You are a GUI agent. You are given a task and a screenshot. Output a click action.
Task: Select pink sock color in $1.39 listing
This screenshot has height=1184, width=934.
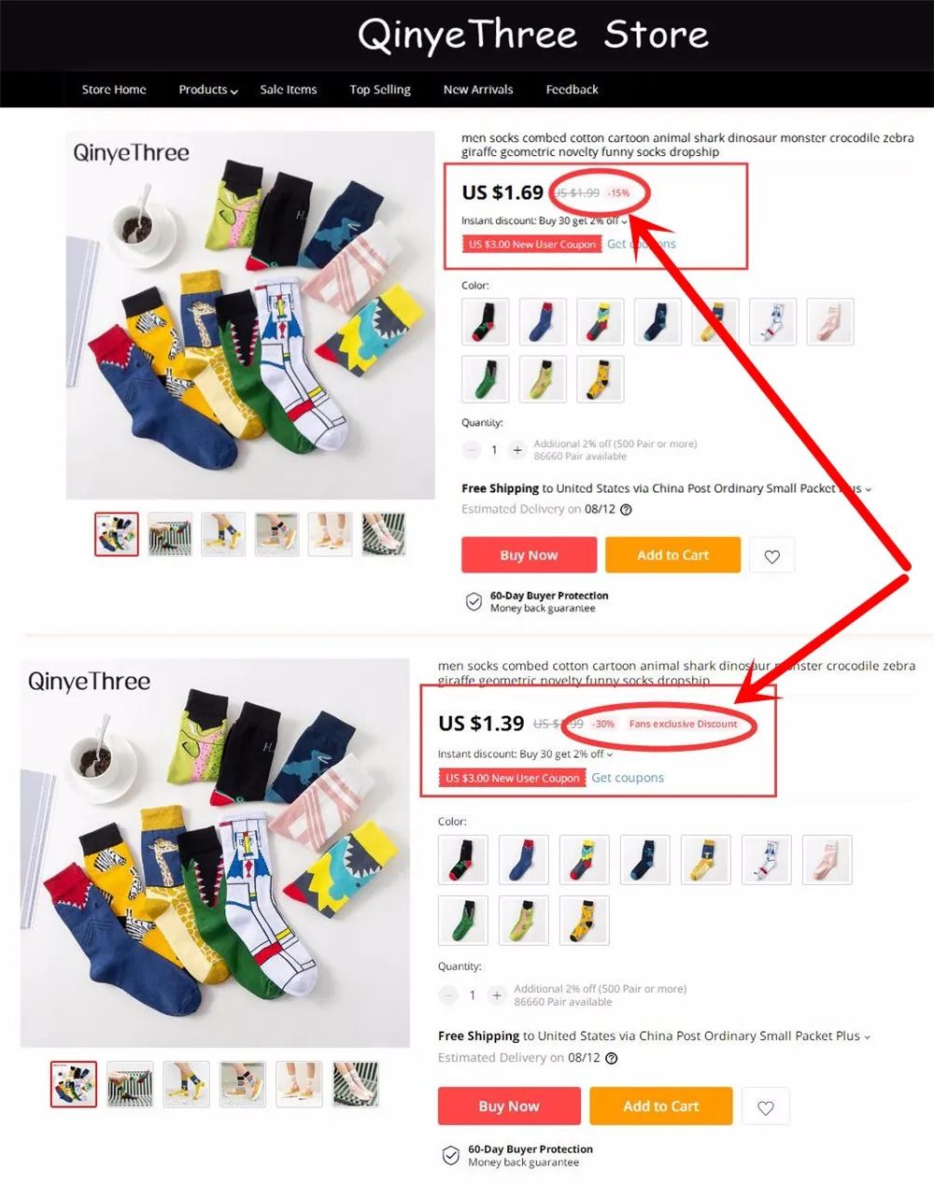828,860
